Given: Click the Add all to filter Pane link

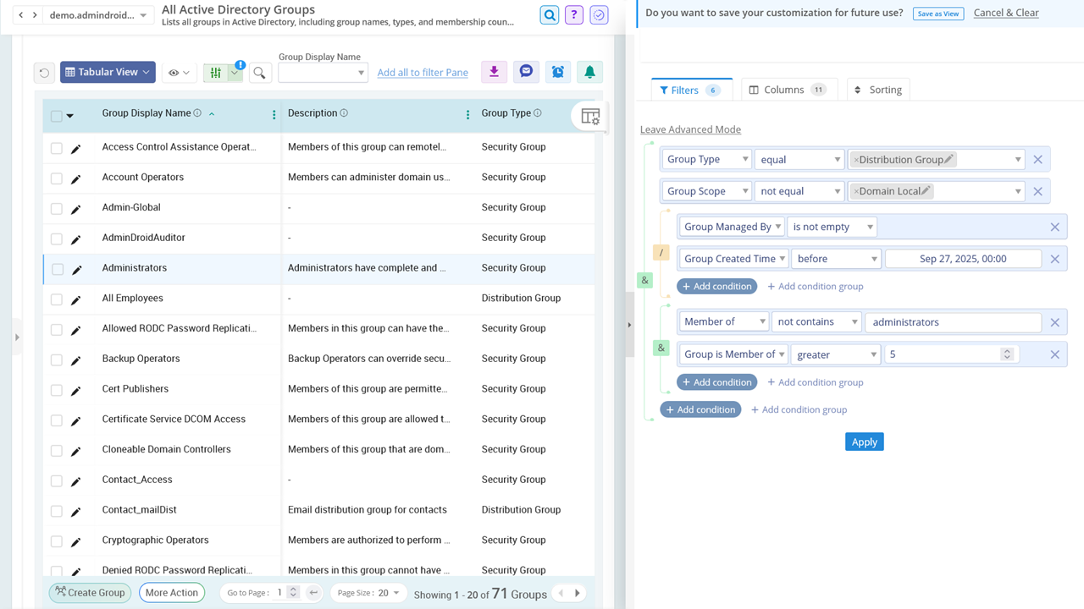Looking at the screenshot, I should [x=423, y=72].
